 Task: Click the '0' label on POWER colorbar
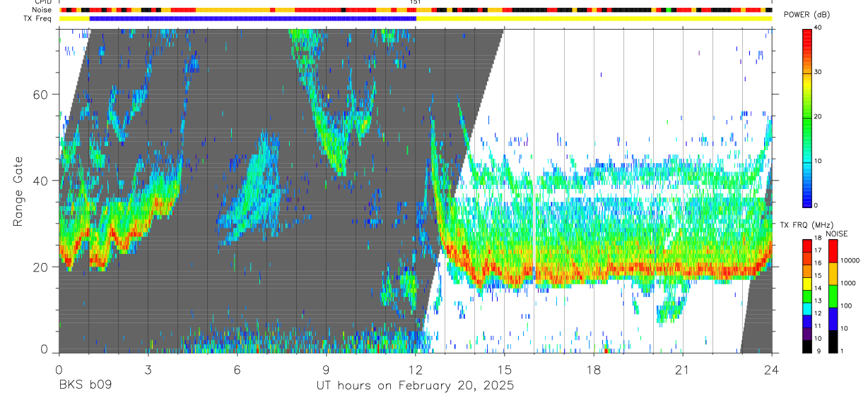coord(816,205)
